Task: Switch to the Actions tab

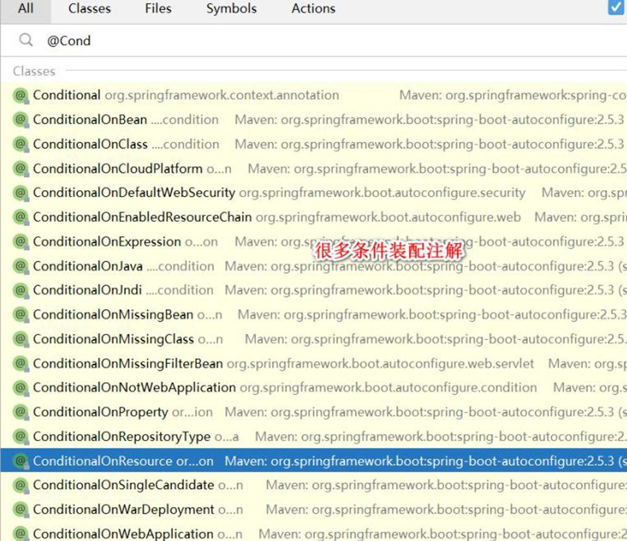Action: point(313,9)
